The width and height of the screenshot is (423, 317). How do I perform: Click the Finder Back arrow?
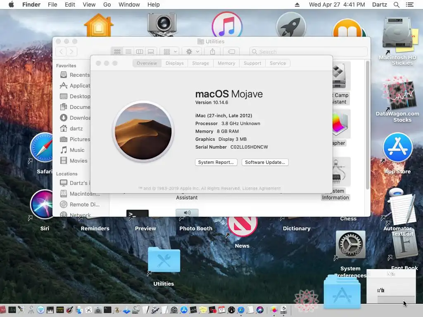pos(61,52)
